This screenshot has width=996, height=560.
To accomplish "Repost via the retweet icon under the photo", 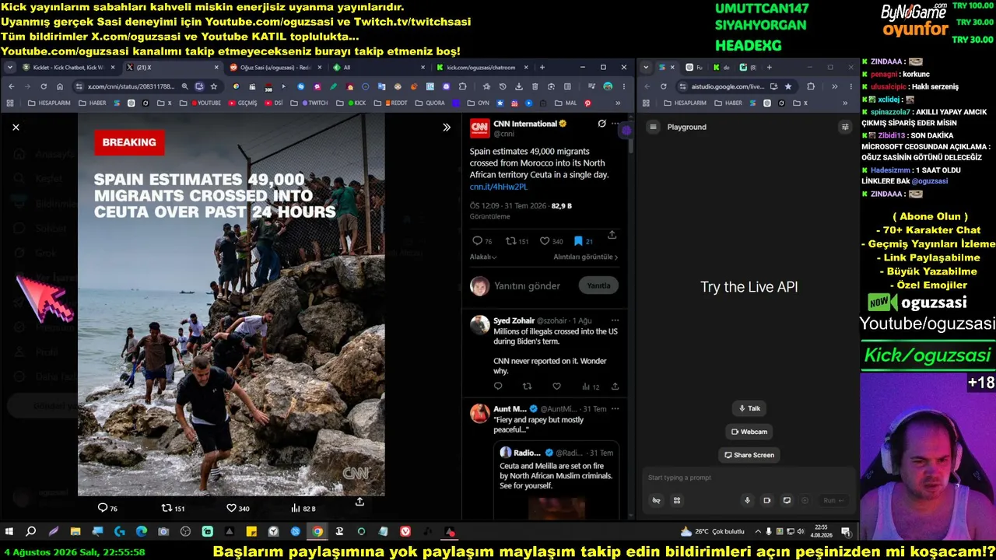I will (166, 508).
